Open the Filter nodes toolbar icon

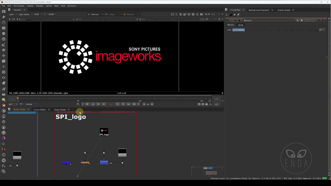coord(4,39)
